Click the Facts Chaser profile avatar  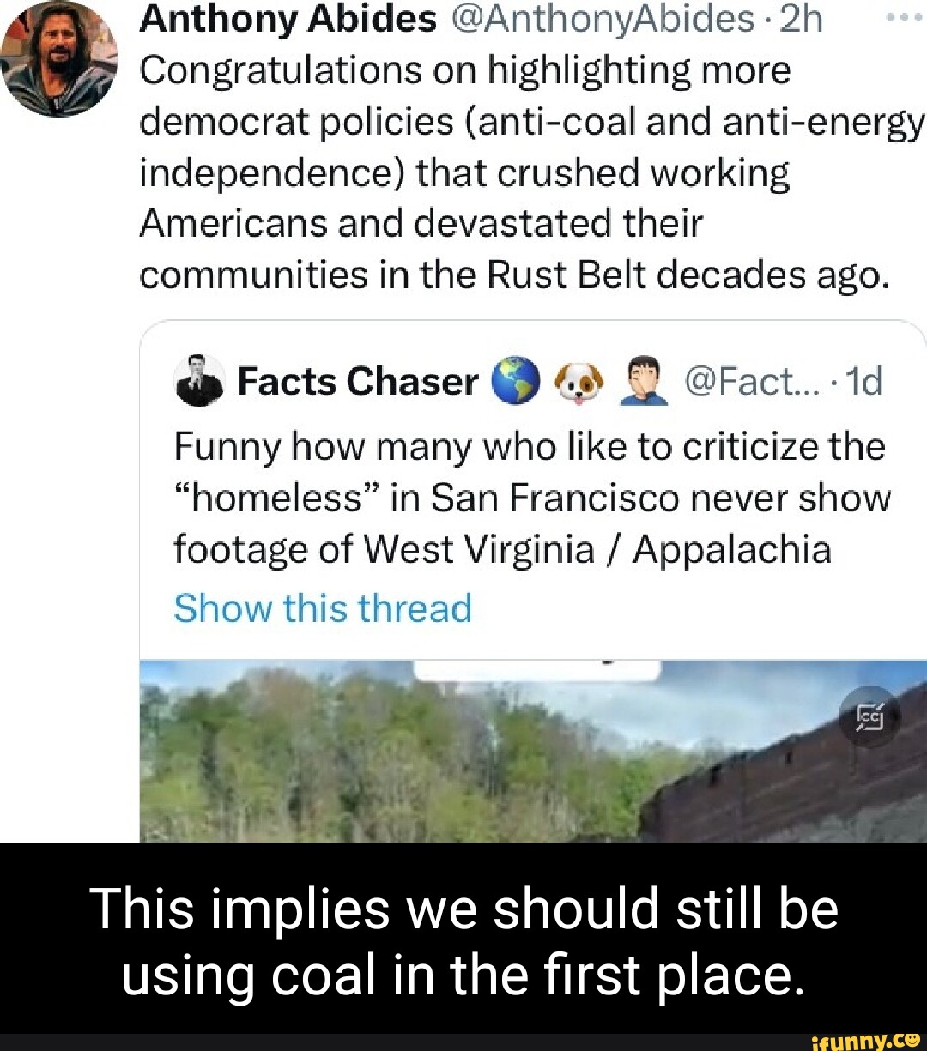pos(200,381)
